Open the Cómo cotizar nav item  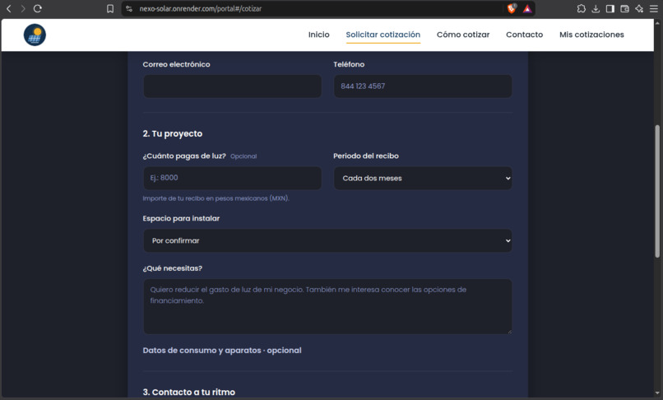pos(463,35)
